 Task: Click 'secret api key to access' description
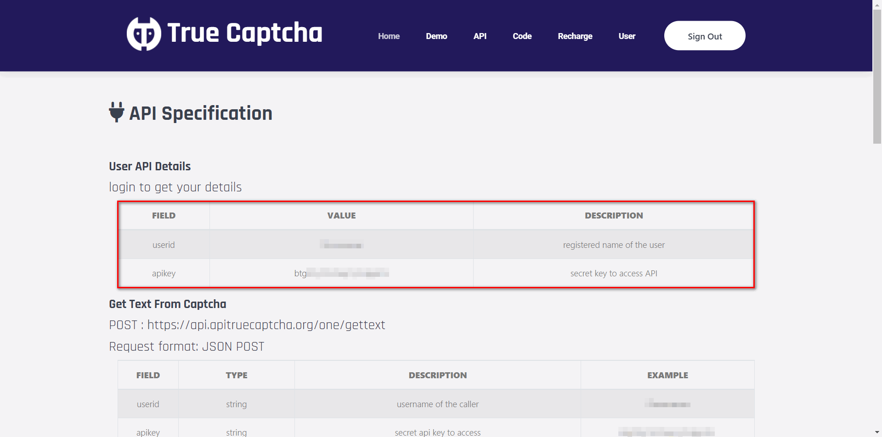click(x=438, y=432)
